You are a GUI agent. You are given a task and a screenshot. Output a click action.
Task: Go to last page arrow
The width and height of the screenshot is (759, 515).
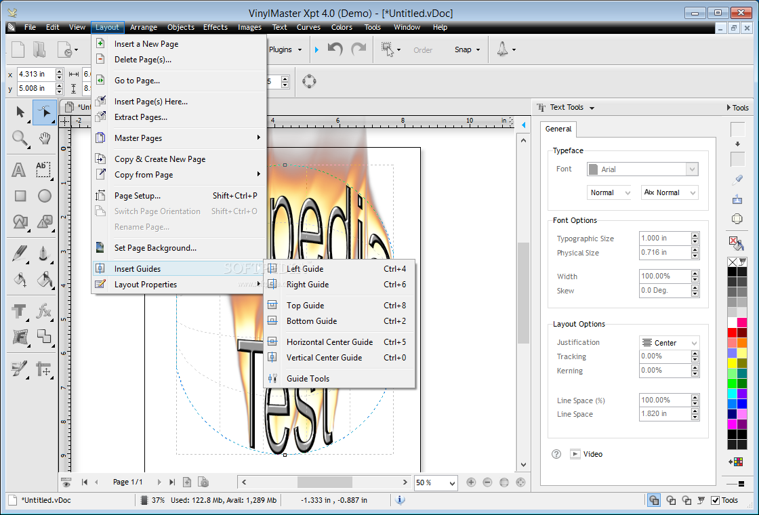172,482
